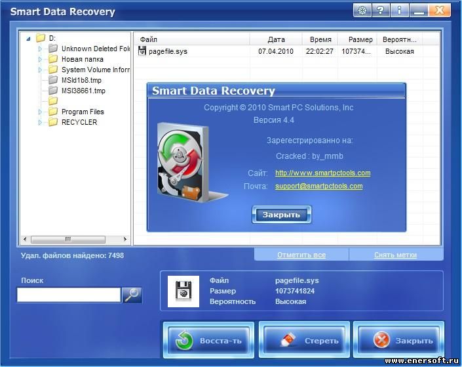Expand the System Volume Information node
Image resolution: width=462 pixels, height=367 pixels.
pyautogui.click(x=40, y=70)
